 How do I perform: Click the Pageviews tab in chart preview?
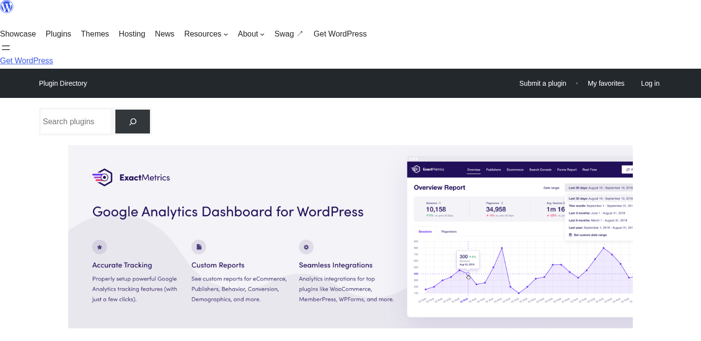click(x=449, y=231)
